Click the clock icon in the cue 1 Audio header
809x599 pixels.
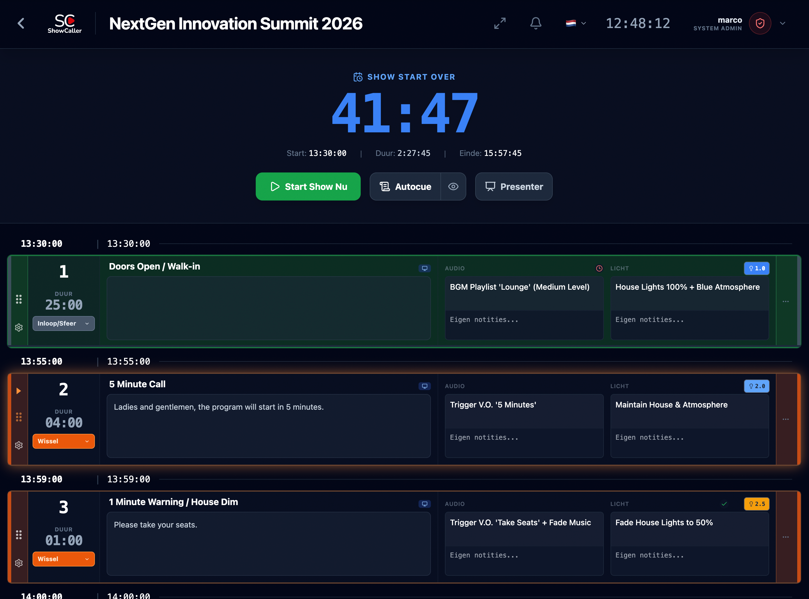click(x=599, y=268)
